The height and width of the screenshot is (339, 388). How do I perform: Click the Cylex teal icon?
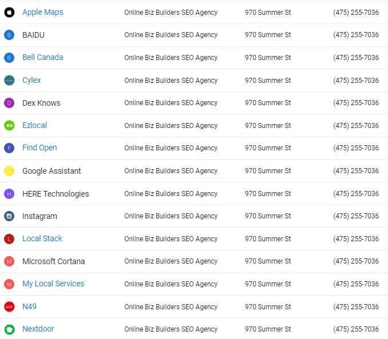[9, 80]
